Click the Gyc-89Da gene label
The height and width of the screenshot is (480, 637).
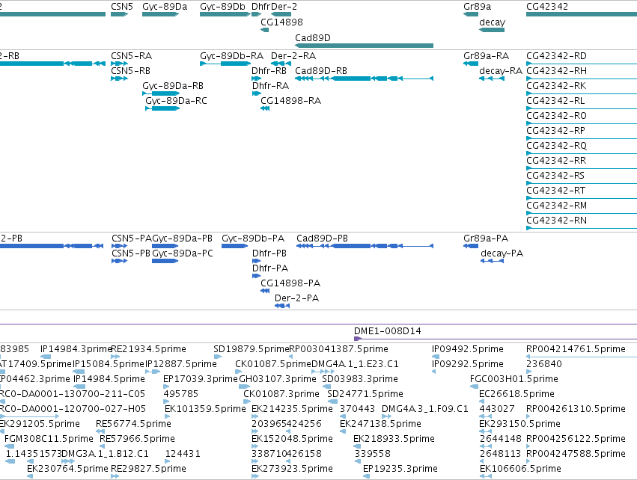165,7
